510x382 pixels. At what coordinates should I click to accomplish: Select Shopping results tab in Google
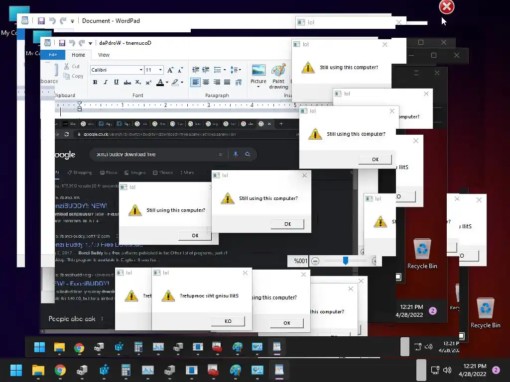(x=80, y=173)
